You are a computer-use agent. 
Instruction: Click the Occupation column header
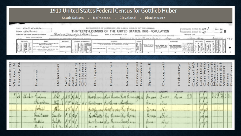(x=163, y=74)
